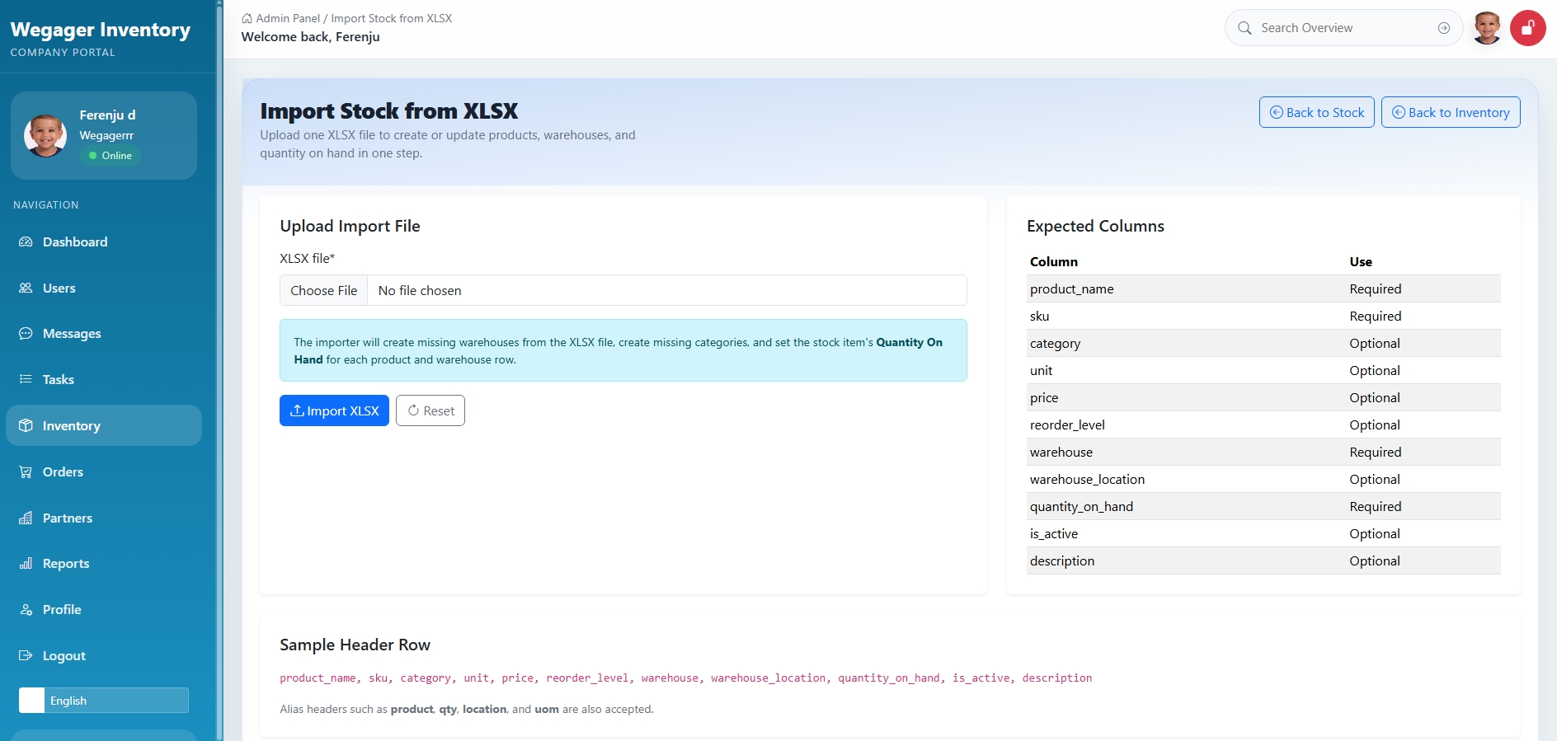Click the sidebar profile photo of Ferenju
Image resolution: width=1557 pixels, height=741 pixels.
pos(45,135)
